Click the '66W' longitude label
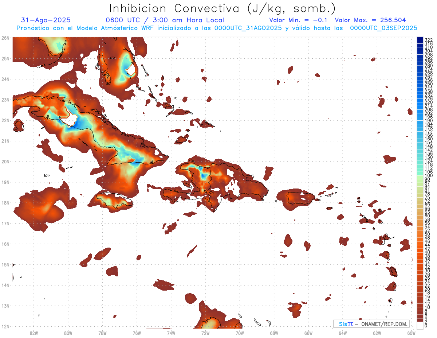Viewport: 437px width, 338px height. pyautogui.click(x=308, y=333)
